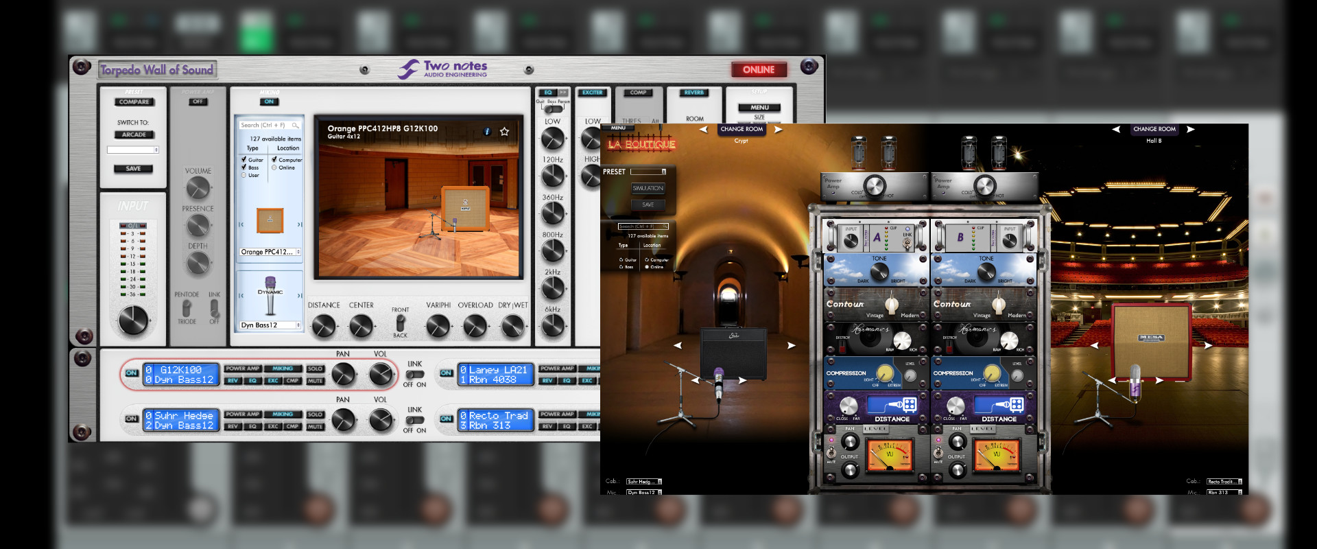Click right arrow beside Hall B Change Room
The image size is (1317, 549).
point(1191,129)
